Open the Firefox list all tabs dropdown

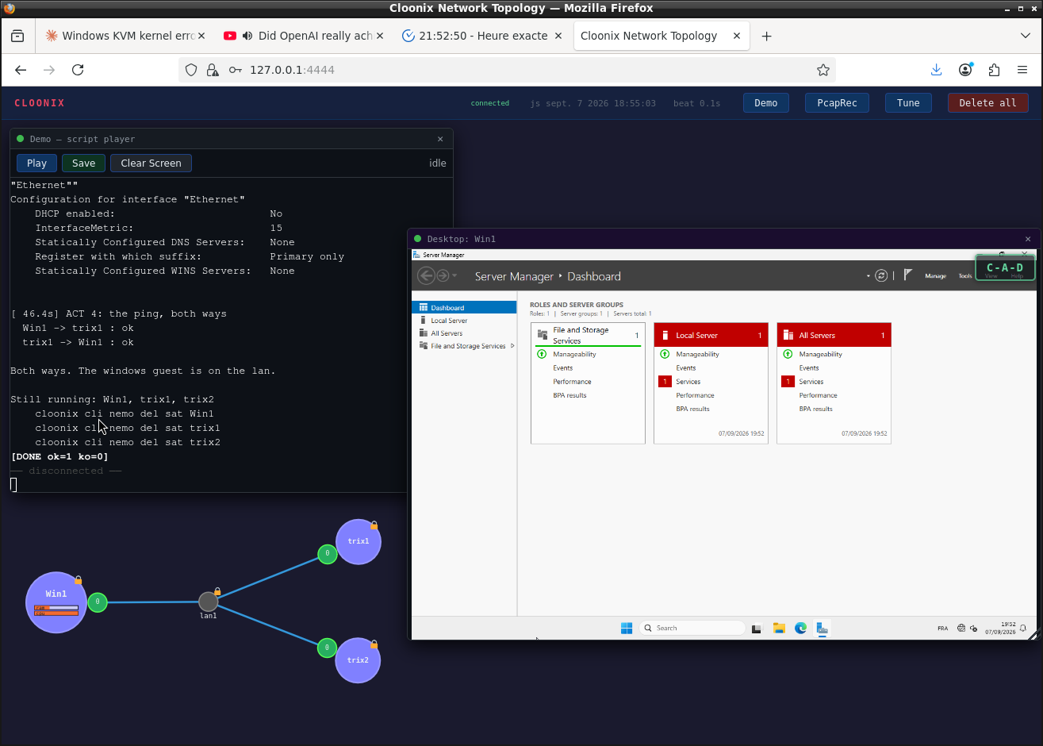(1026, 36)
